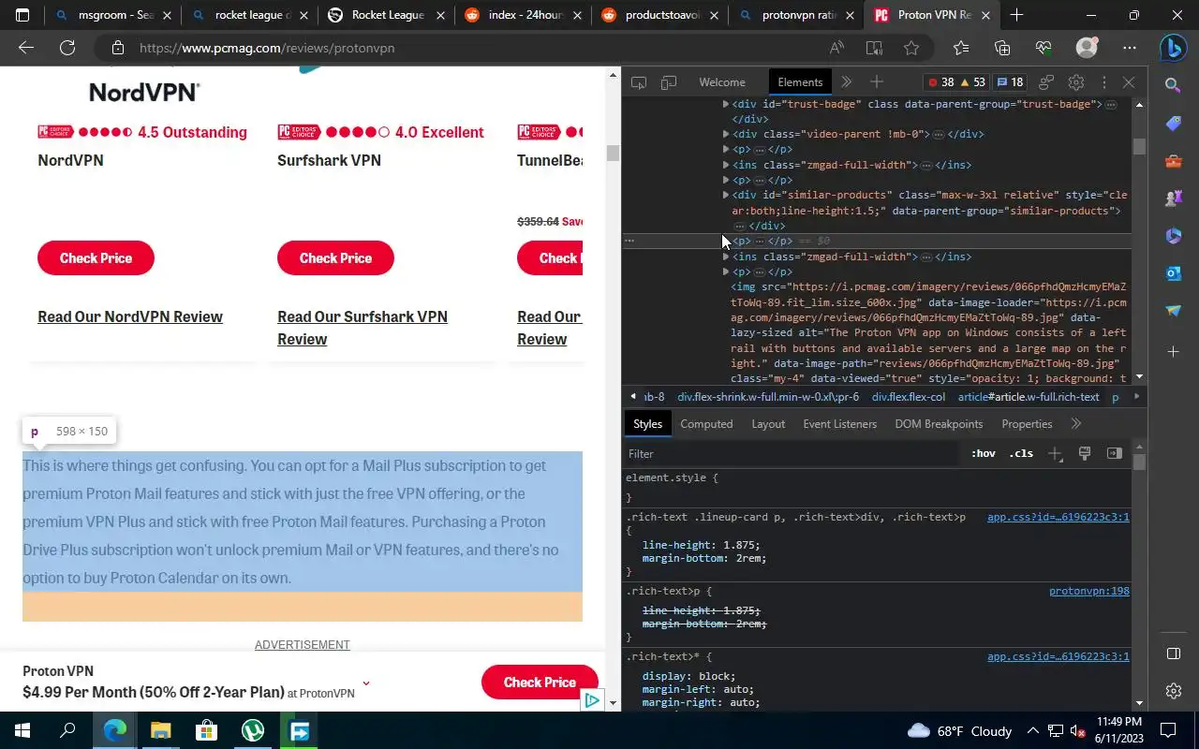Viewport: 1199px width, 749px height.
Task: Open Drop paper plane in sidebar
Action: pyautogui.click(x=1174, y=311)
